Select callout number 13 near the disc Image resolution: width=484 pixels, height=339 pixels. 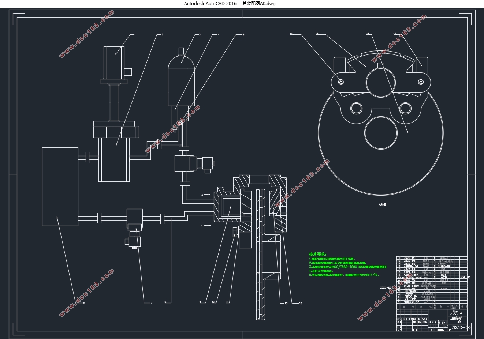[301, 303]
